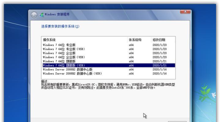Viewport: 220px width, 122px height.
Task: Select Windows Server 2008R2 数据中心版 row
Action: [x=109, y=70]
